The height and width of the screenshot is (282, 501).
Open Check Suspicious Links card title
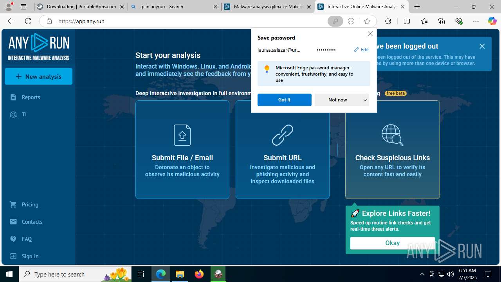[x=393, y=158]
